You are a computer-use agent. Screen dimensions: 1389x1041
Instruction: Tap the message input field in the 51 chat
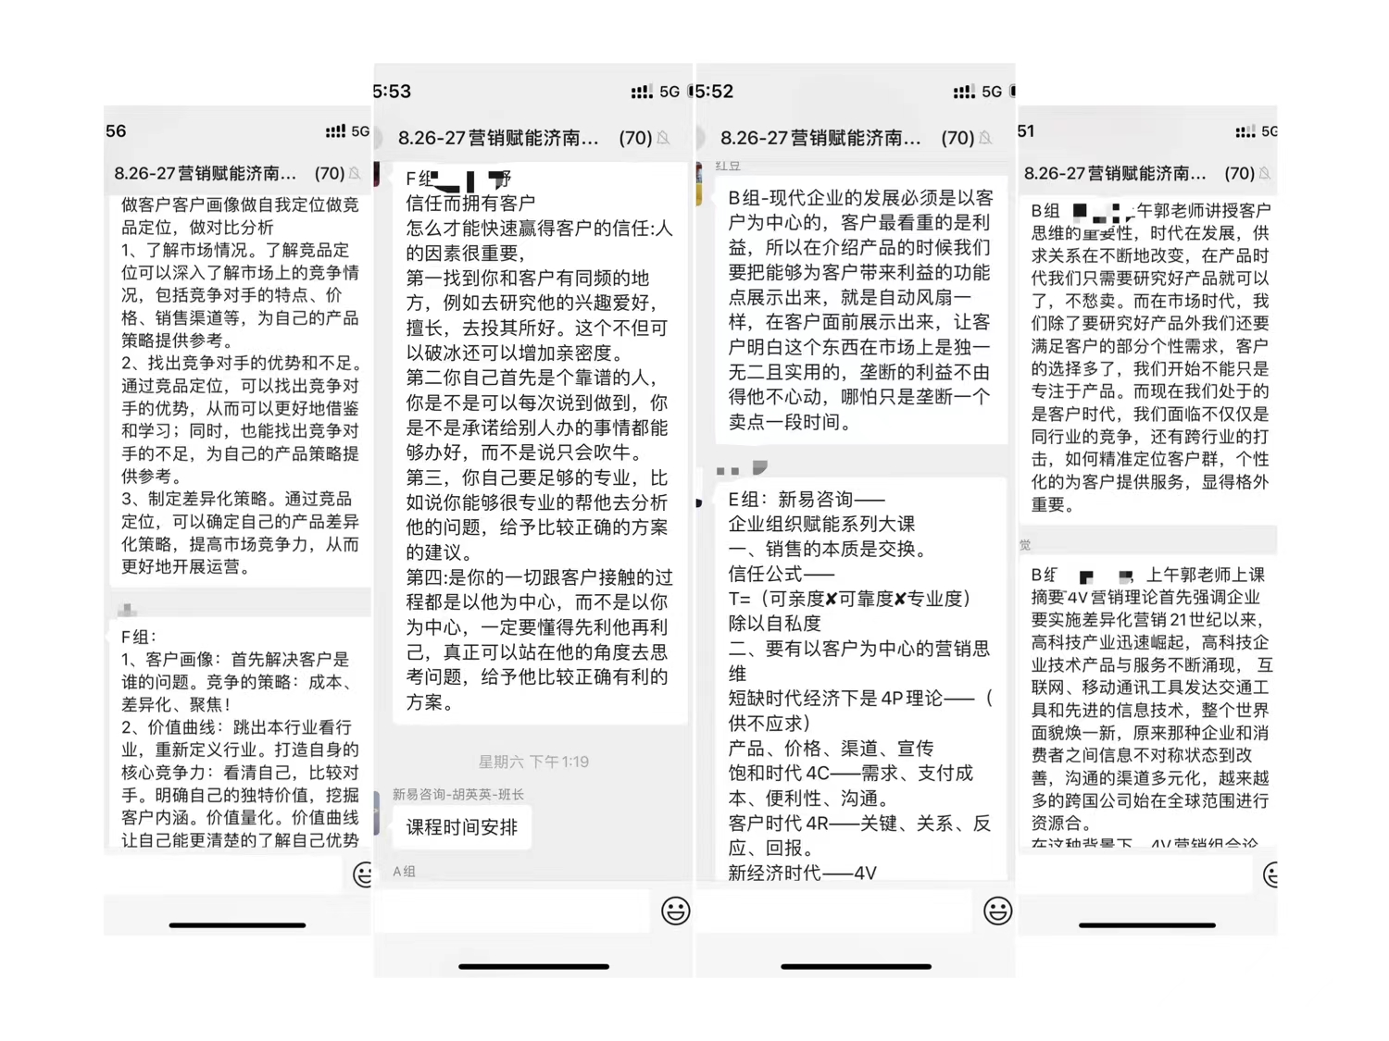[1137, 874]
